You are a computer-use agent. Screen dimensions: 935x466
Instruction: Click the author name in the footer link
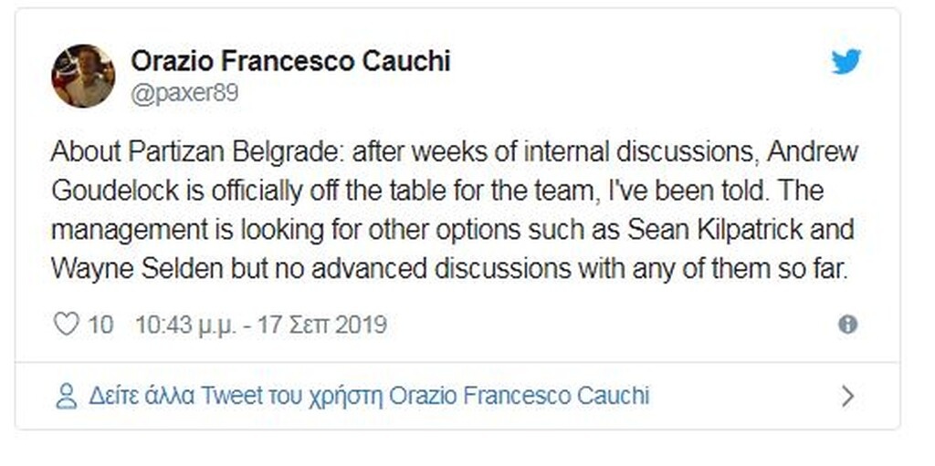click(520, 396)
